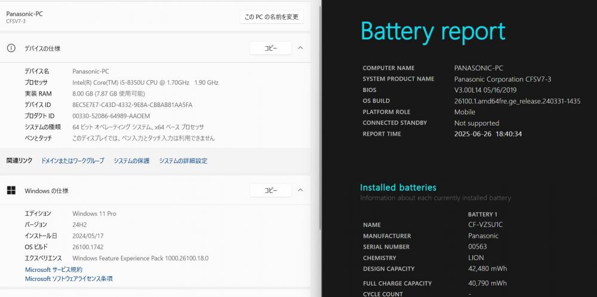
Task: Select the device ID value 8EC5E7E7
Action: tap(132, 105)
